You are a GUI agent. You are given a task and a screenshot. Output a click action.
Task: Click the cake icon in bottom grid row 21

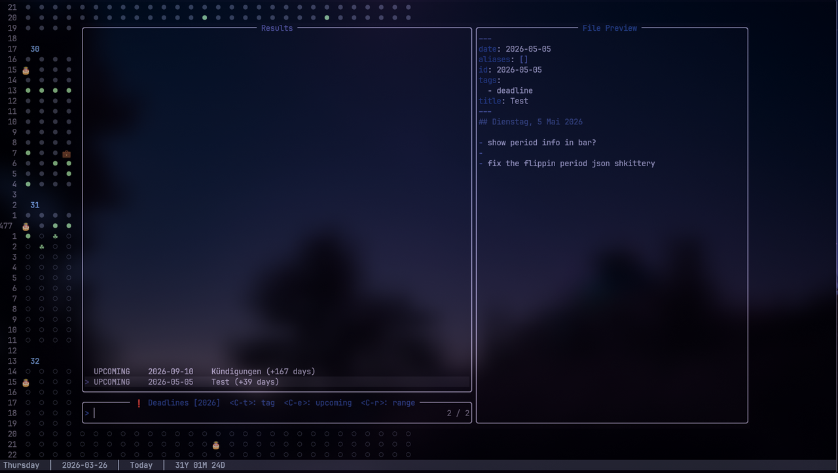click(x=216, y=445)
